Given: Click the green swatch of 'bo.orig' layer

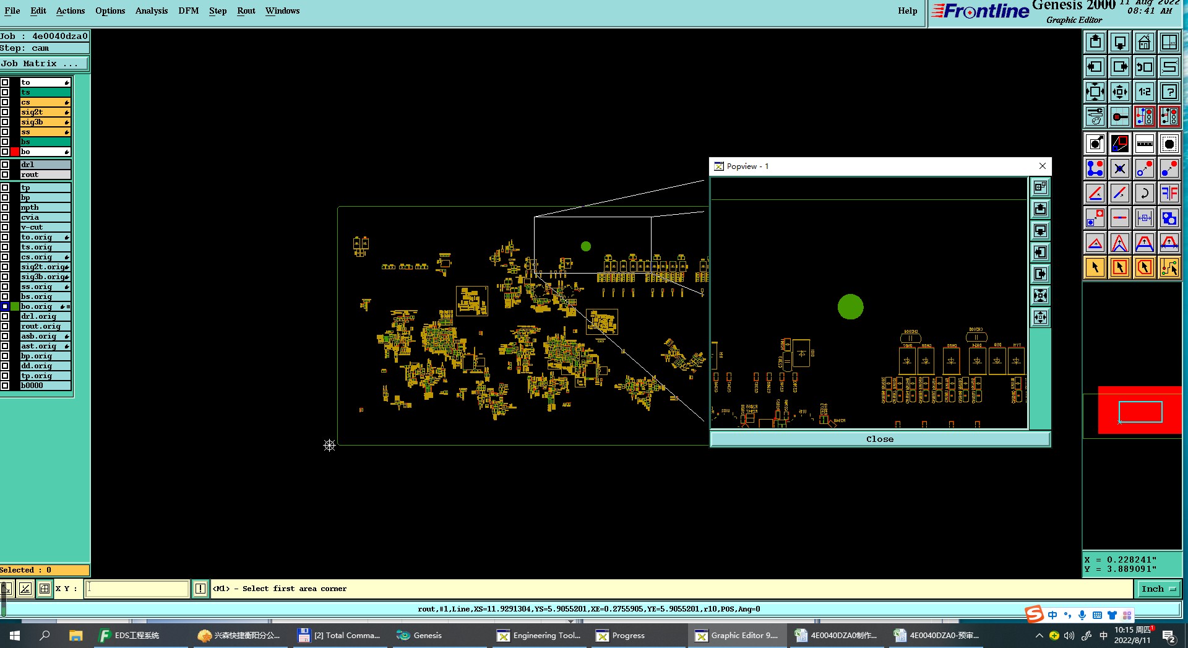Looking at the screenshot, I should point(15,306).
